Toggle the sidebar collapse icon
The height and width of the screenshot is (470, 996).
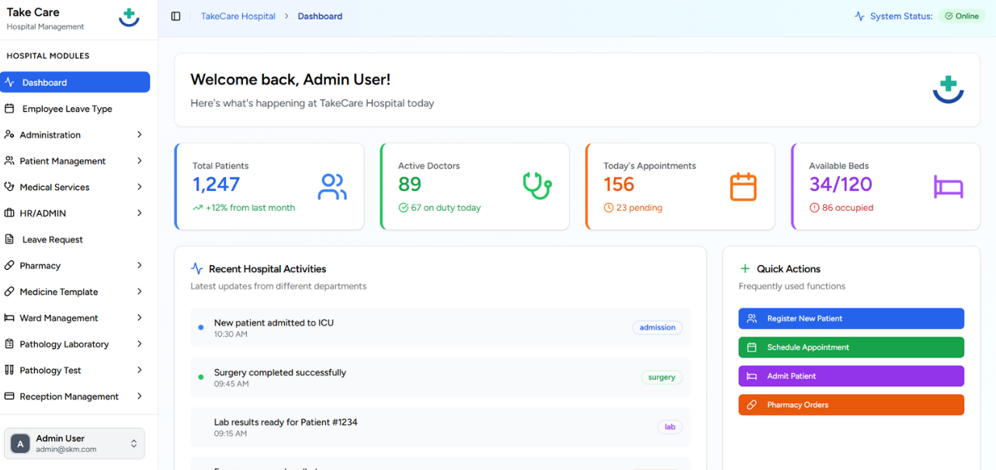176,16
